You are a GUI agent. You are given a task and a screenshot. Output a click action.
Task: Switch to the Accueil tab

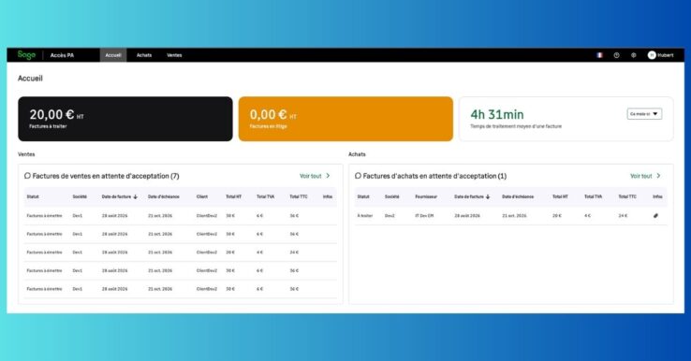coord(113,55)
